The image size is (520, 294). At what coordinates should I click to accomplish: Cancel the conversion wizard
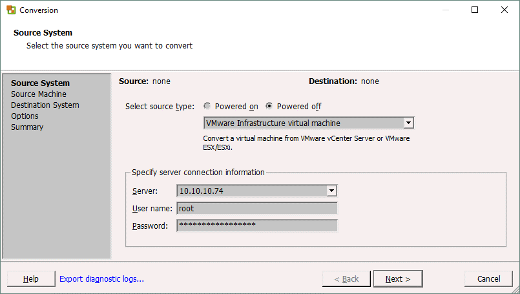[488, 279]
